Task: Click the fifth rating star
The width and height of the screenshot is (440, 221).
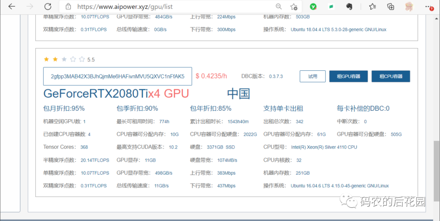Action: tap(82, 59)
